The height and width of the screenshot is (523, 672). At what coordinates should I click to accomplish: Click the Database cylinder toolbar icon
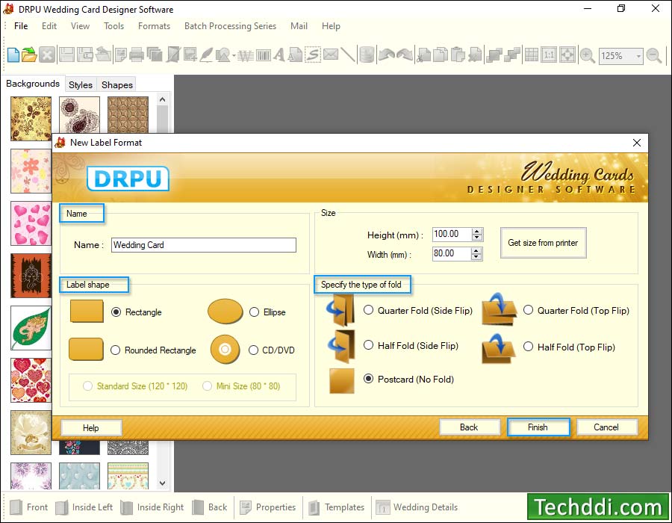click(x=367, y=55)
